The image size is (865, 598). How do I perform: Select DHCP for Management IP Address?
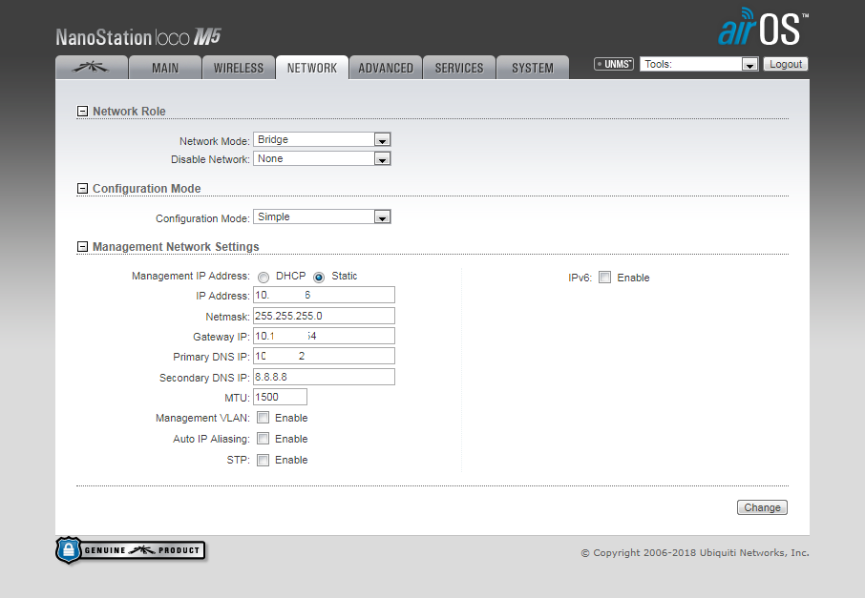[x=264, y=277]
